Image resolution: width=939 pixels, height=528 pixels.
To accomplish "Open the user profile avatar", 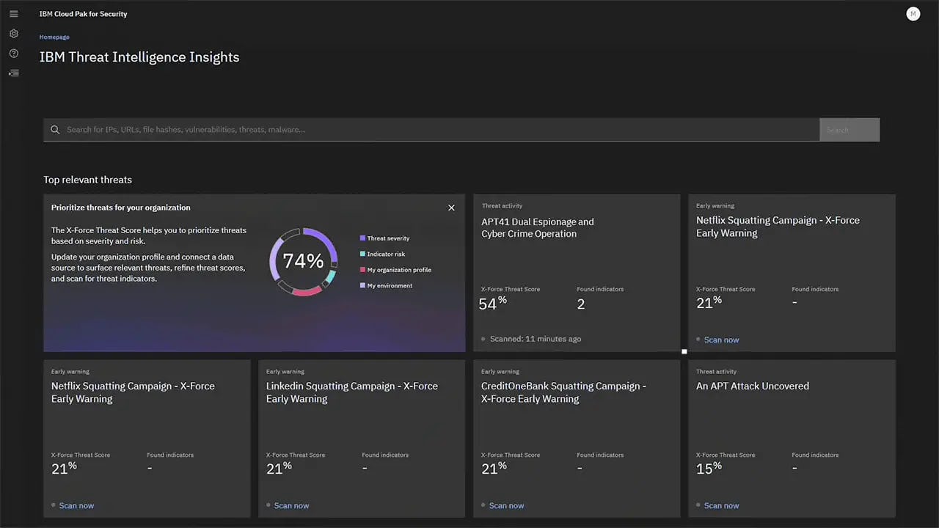I will coord(913,14).
